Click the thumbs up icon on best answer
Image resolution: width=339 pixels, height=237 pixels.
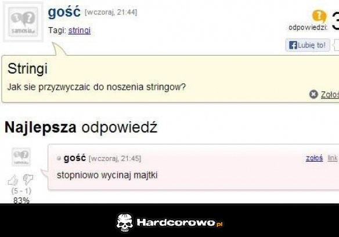click(x=13, y=180)
